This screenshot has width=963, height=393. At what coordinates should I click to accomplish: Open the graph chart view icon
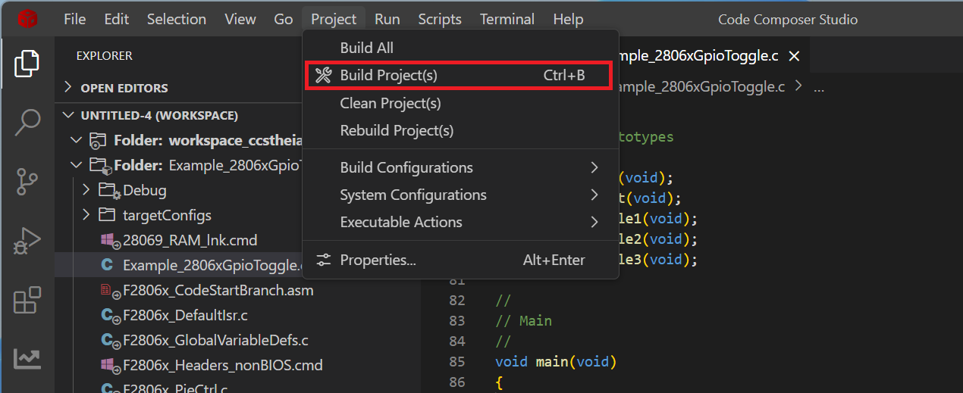(x=27, y=358)
